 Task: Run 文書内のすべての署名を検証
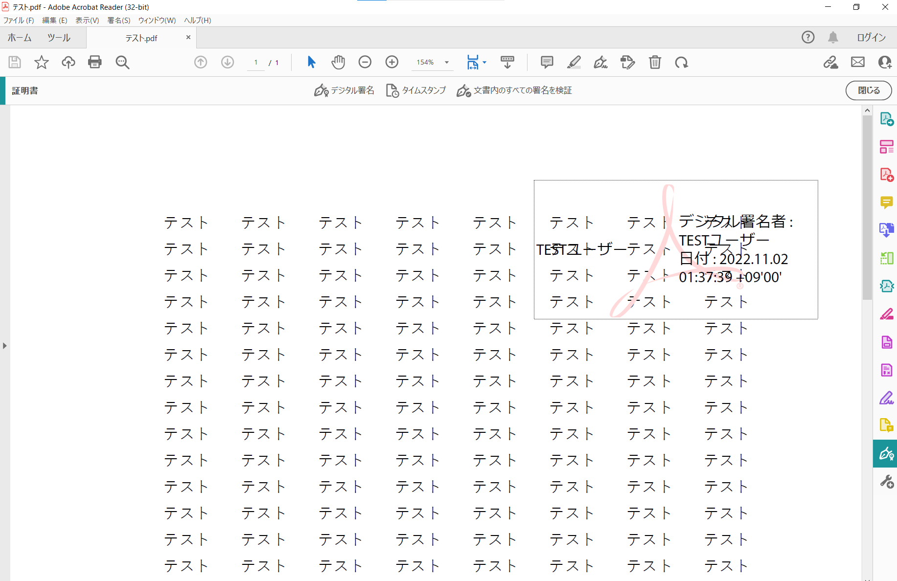pyautogui.click(x=514, y=90)
